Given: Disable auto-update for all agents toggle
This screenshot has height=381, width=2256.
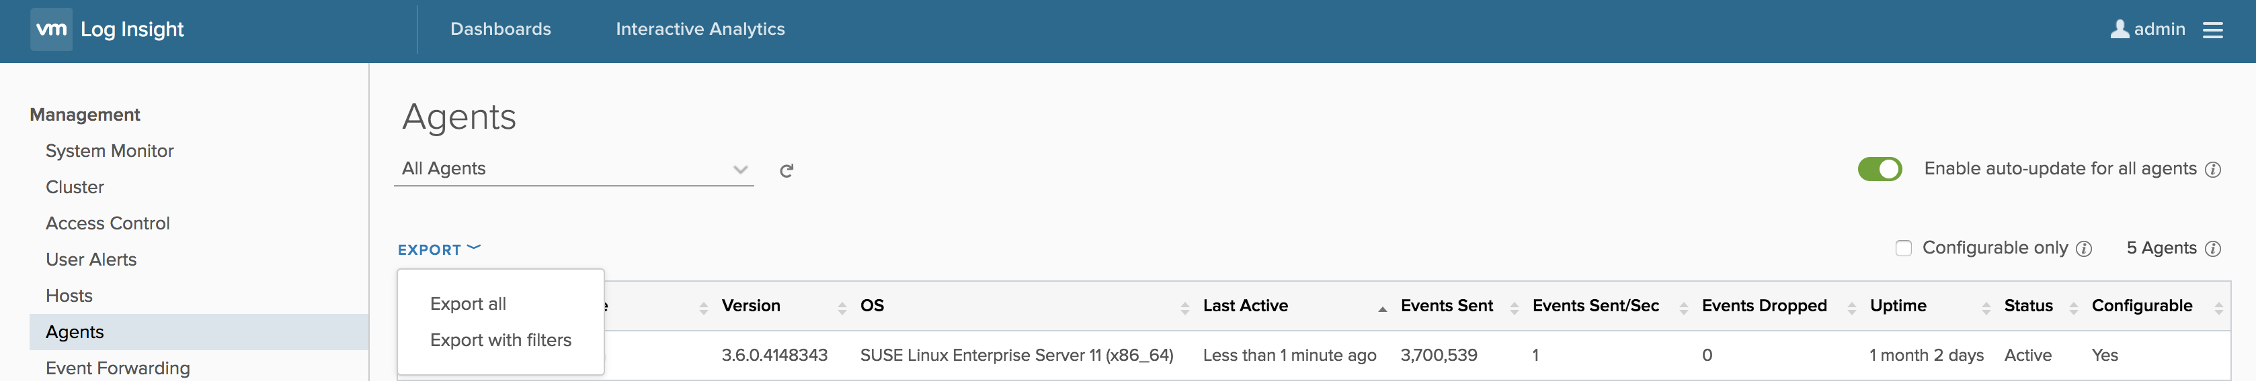Looking at the screenshot, I should pyautogui.click(x=1880, y=168).
